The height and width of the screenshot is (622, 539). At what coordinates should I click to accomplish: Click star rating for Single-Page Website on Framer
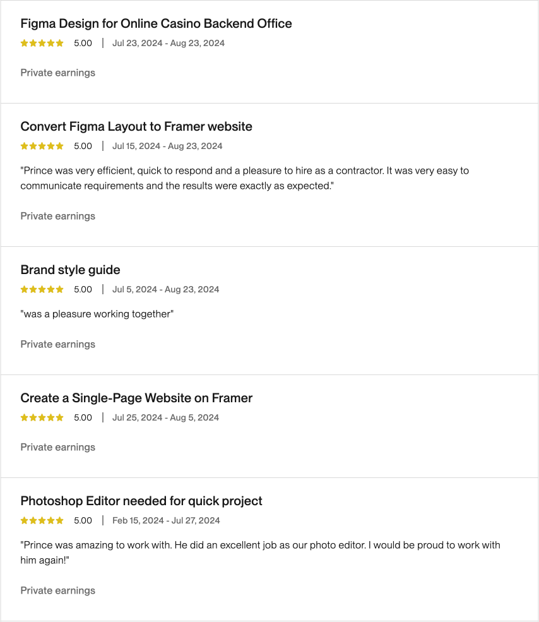42,418
